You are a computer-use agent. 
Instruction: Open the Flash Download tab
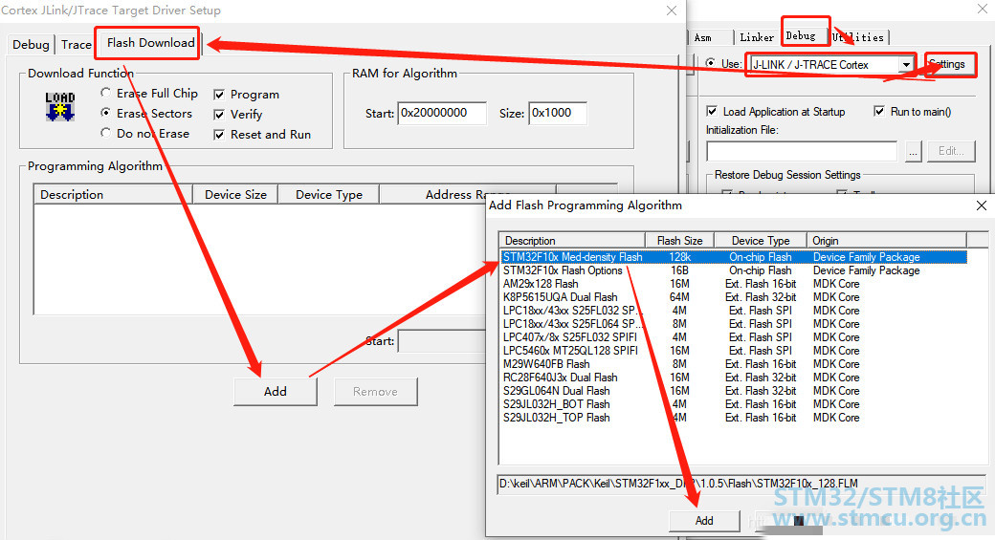tap(150, 42)
